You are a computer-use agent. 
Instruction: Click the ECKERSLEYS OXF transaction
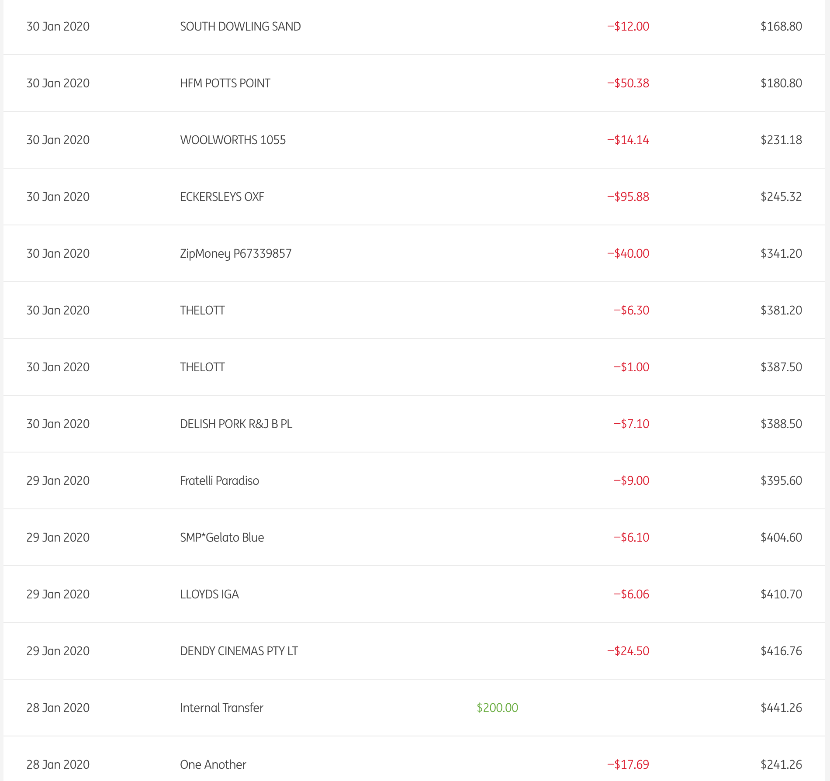[x=222, y=197]
